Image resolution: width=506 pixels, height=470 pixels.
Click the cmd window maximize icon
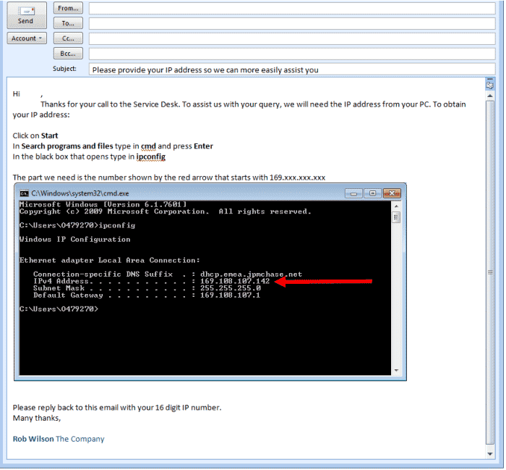372,193
